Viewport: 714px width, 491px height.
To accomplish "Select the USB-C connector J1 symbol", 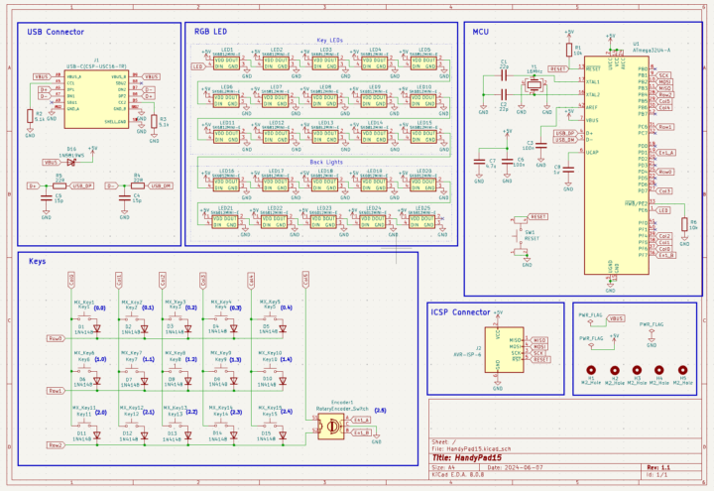I will coord(95,97).
